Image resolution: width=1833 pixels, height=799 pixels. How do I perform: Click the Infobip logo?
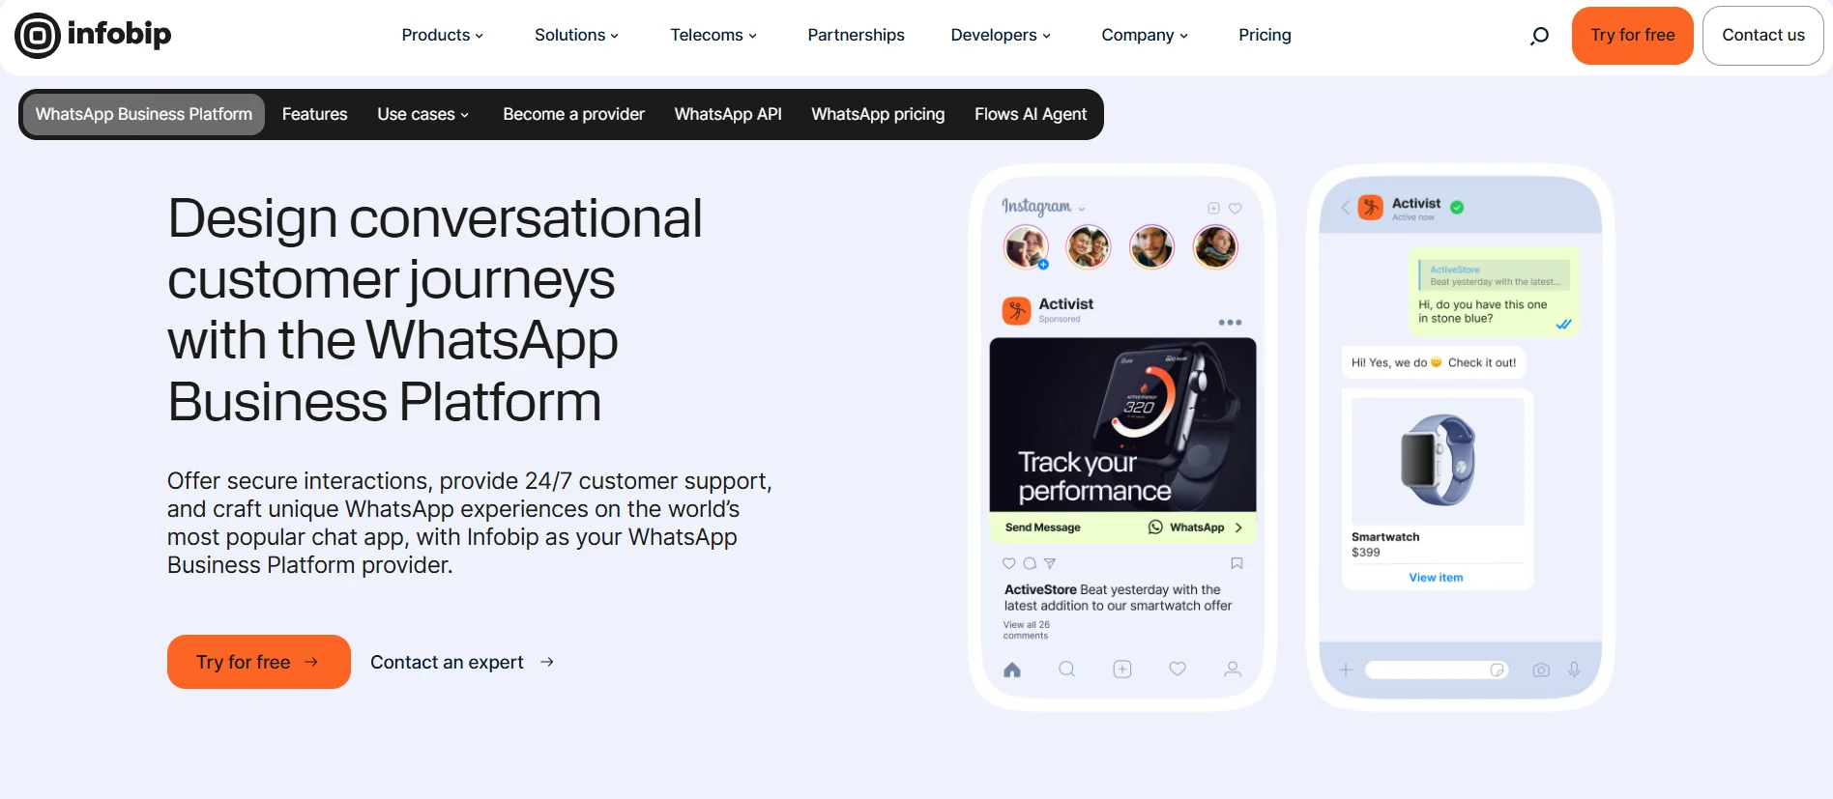coord(92,35)
